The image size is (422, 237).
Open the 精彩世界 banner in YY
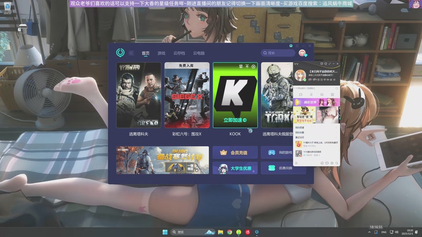[316, 102]
